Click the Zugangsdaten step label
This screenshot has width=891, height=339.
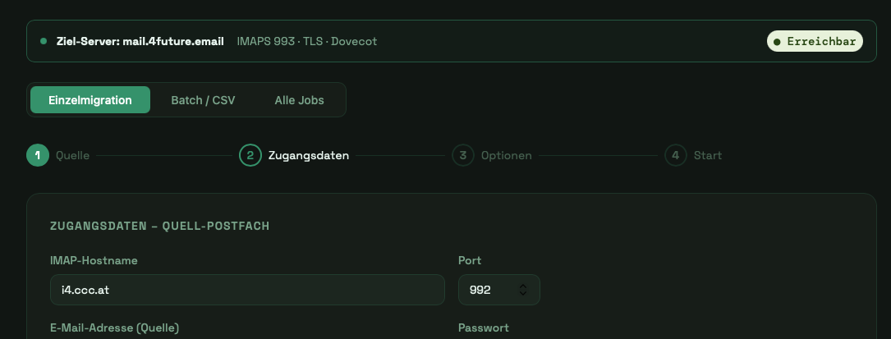pyautogui.click(x=308, y=155)
